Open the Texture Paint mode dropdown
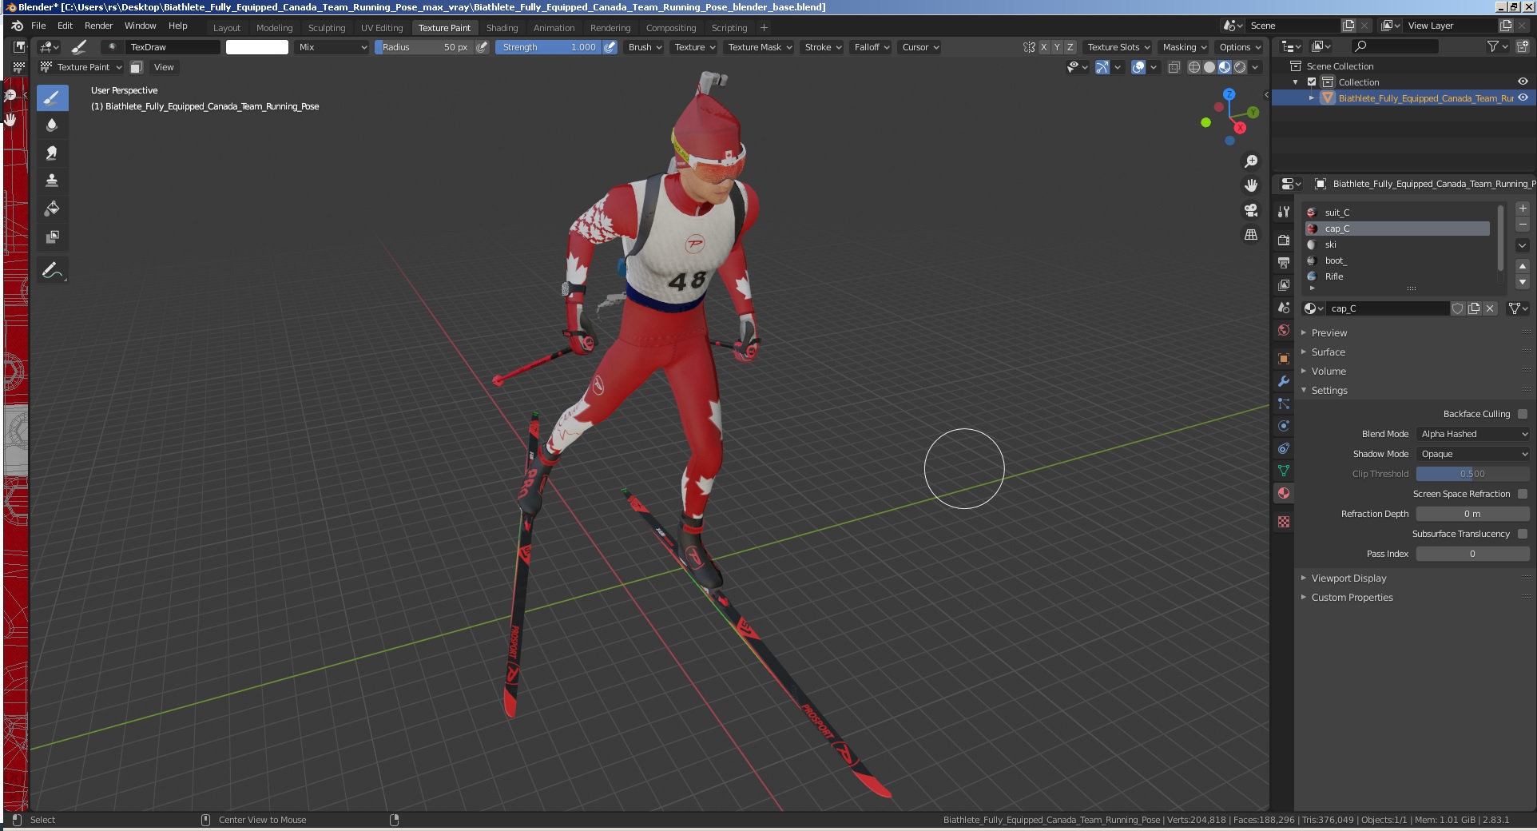The width and height of the screenshot is (1537, 831). coord(81,67)
